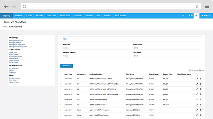The width and height of the screenshot is (213, 119).
Task: Delete the Apple MBP15 Touch Bar filter row
Action: [201, 94]
